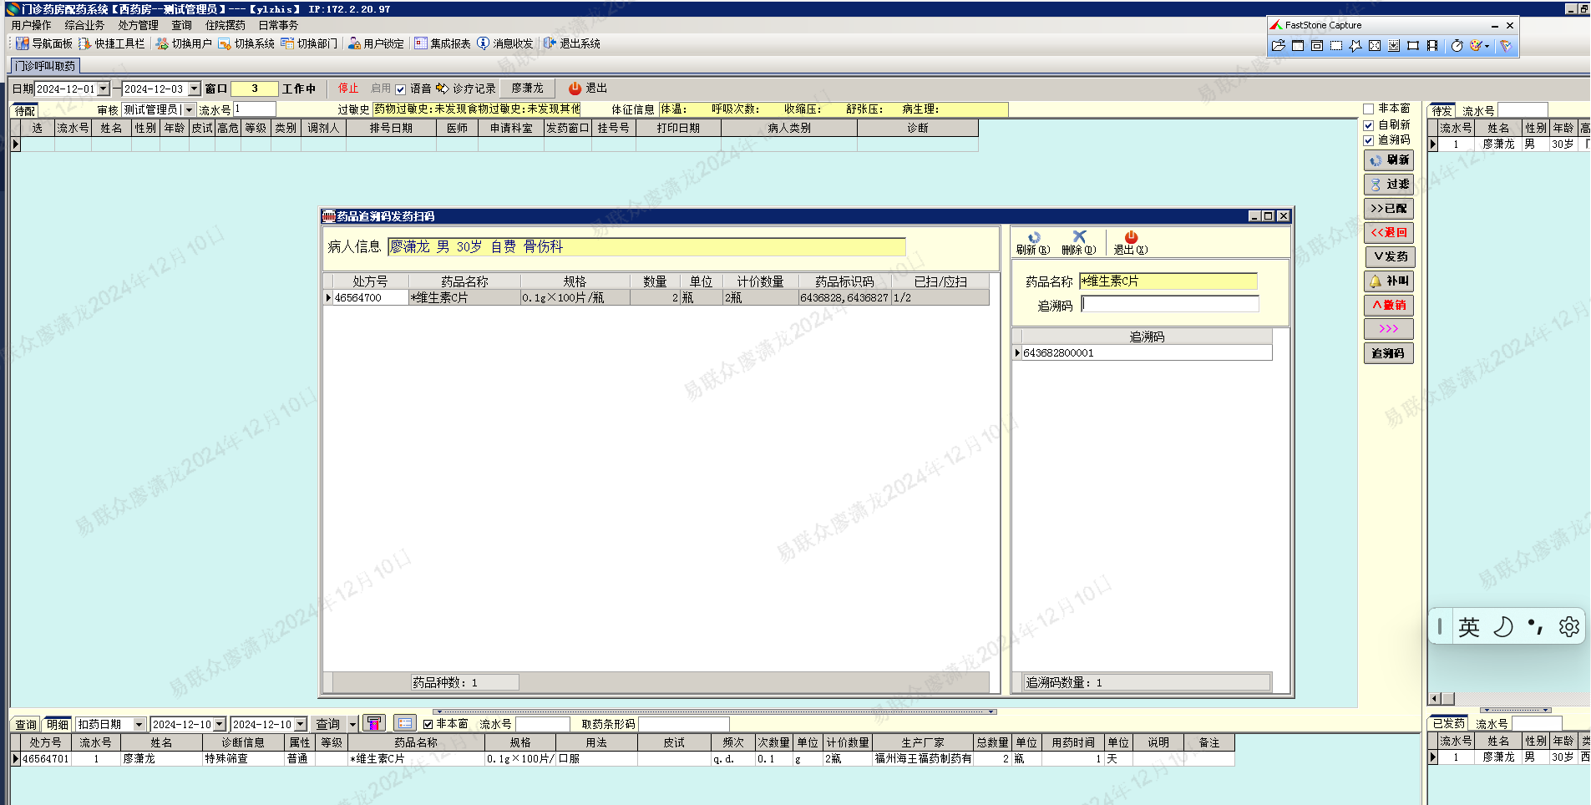Toggle IME moon mode icon
This screenshot has width=1591, height=805.
point(1503,626)
